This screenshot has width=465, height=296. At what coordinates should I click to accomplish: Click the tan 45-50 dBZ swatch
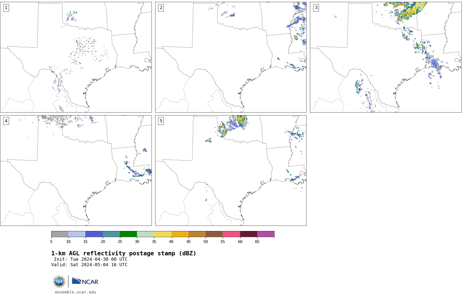click(197, 234)
